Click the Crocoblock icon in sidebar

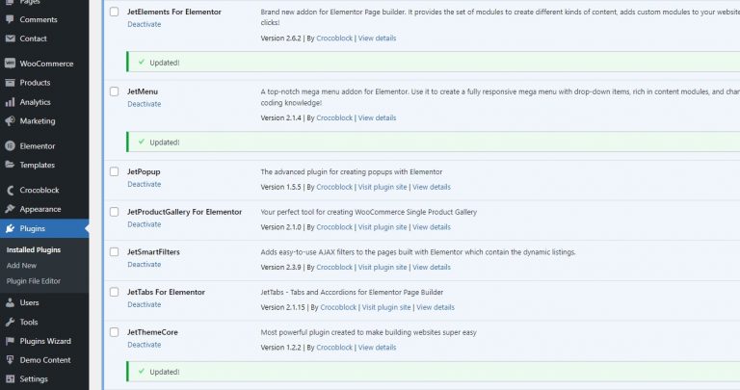pyautogui.click(x=10, y=190)
